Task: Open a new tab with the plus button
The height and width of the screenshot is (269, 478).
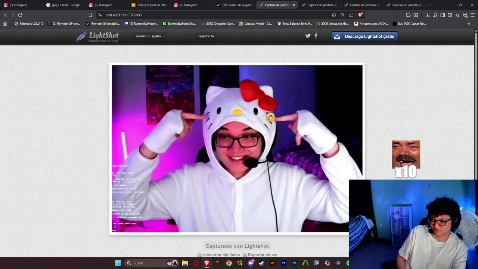Action: point(430,5)
